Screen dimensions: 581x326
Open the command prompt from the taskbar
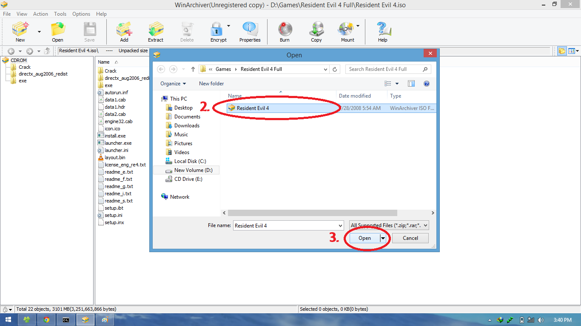[66, 320]
